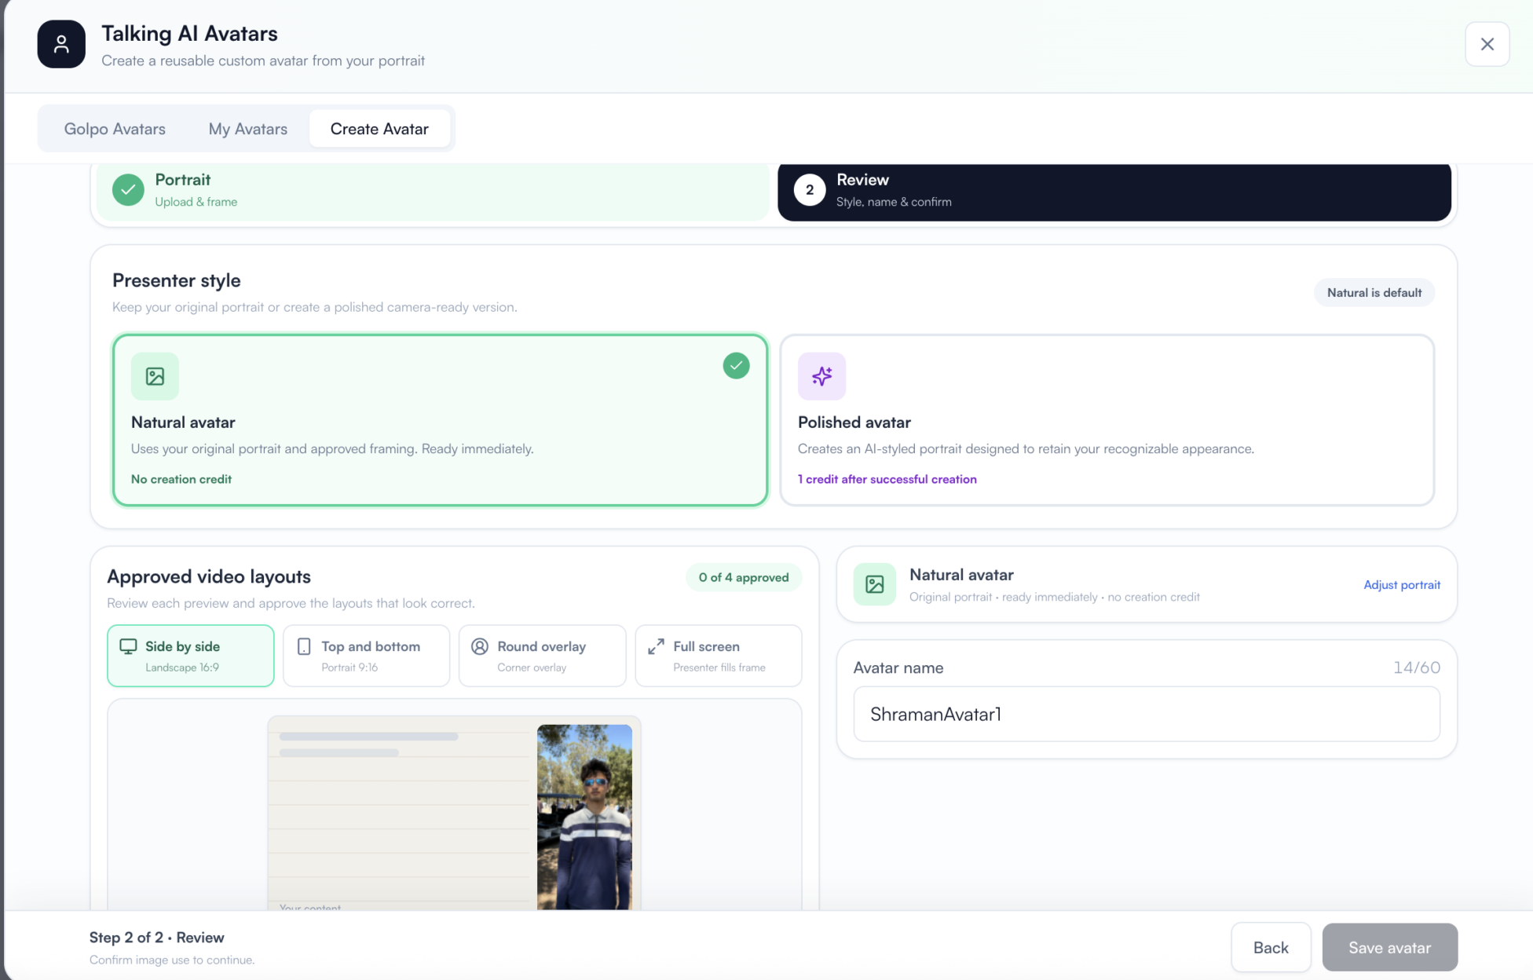Choose the Full screen presenter layout
This screenshot has height=980, width=1533.
[719, 656]
